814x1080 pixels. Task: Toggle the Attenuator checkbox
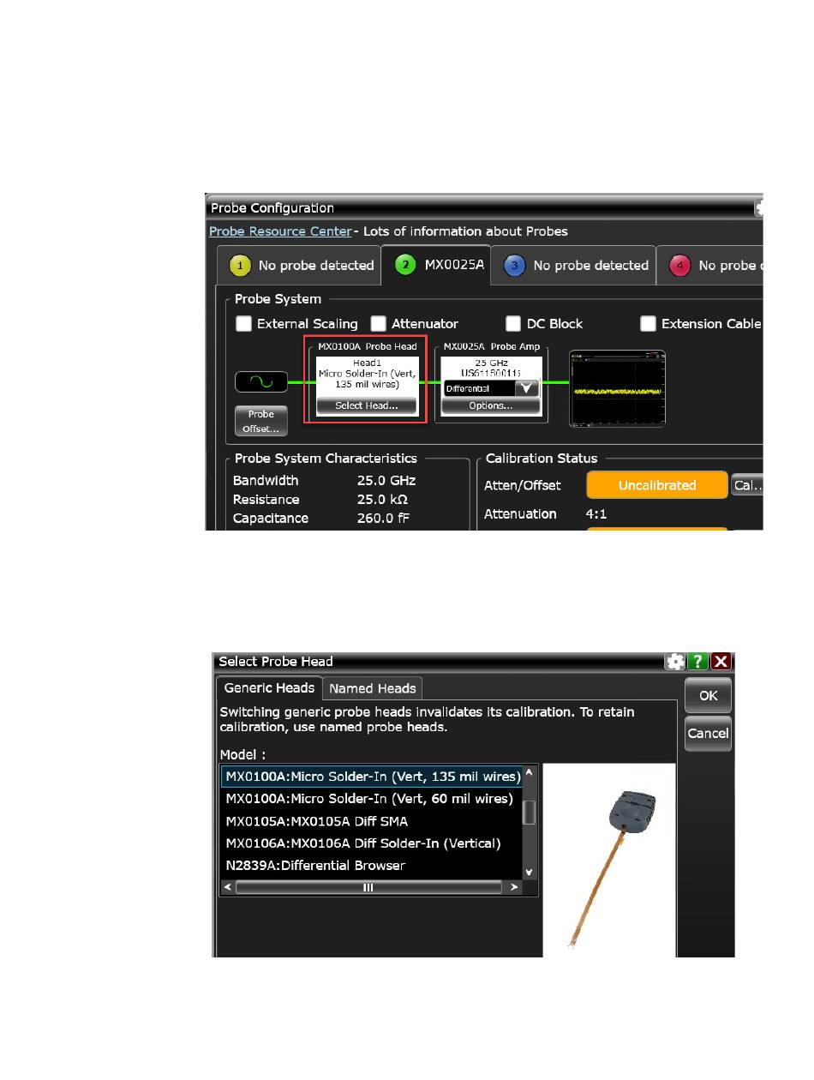coord(379,323)
